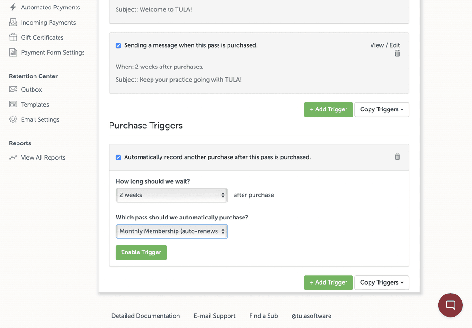This screenshot has height=328, width=472.
Task: Uncheck 'Automatically record another purchase' option
Action: click(x=118, y=157)
